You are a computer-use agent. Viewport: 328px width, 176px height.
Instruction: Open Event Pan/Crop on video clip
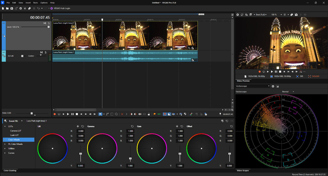[189, 48]
